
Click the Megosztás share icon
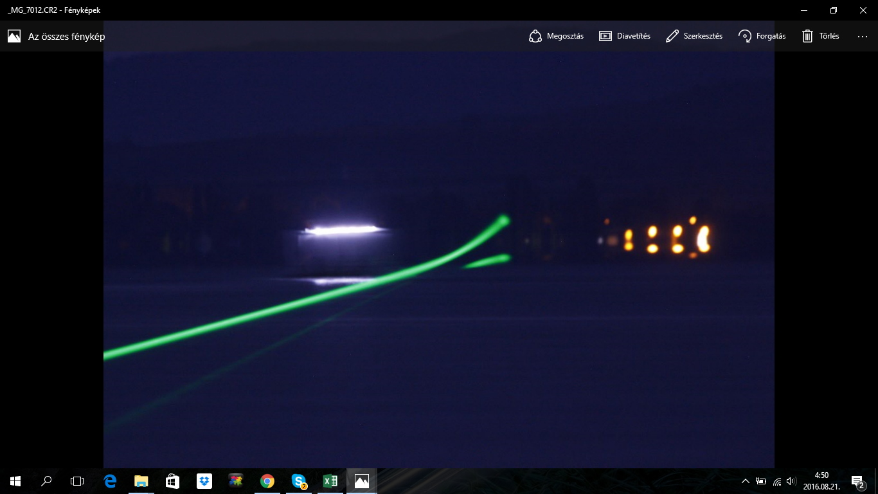[535, 36]
